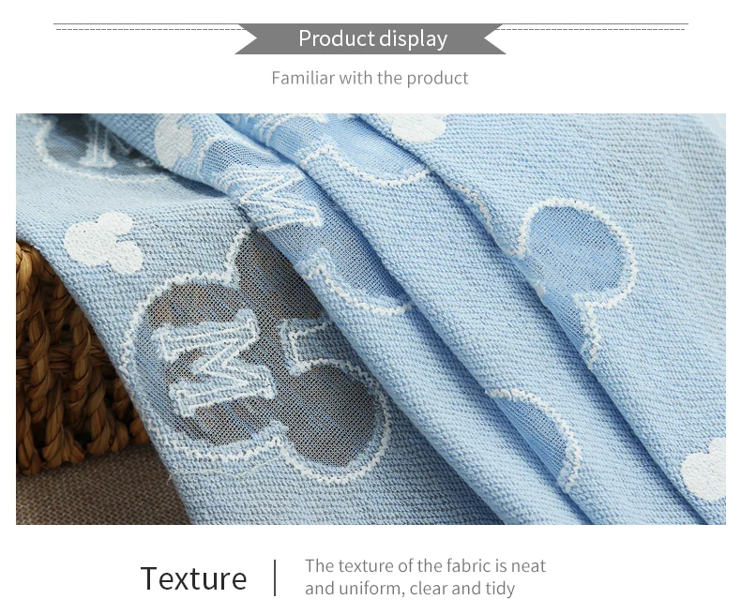Click the "Texture" heading
The width and height of the screenshot is (741, 614).
(x=194, y=578)
